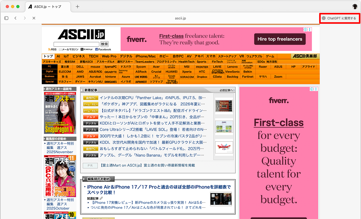361x219 pixels.
Task: Open the インテルの次期CPU Panther Lake article
Action: point(153,98)
